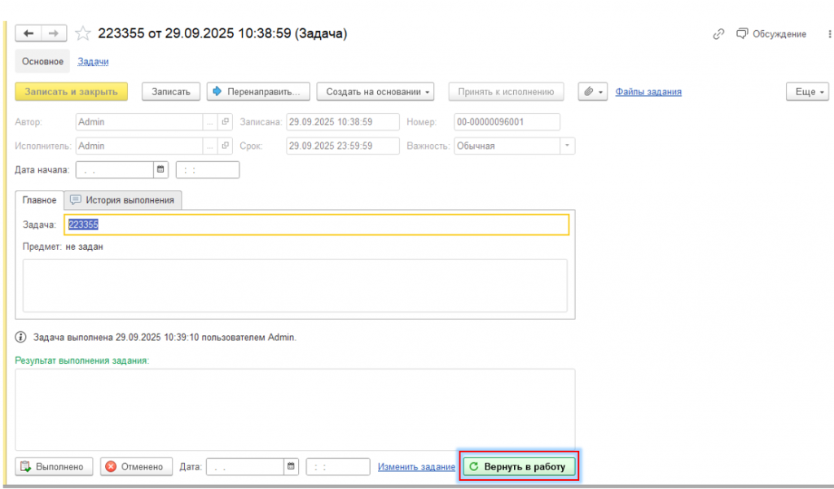Screen dimensions: 834x489
Task: Click the Выполнено button
Action: tap(54, 467)
